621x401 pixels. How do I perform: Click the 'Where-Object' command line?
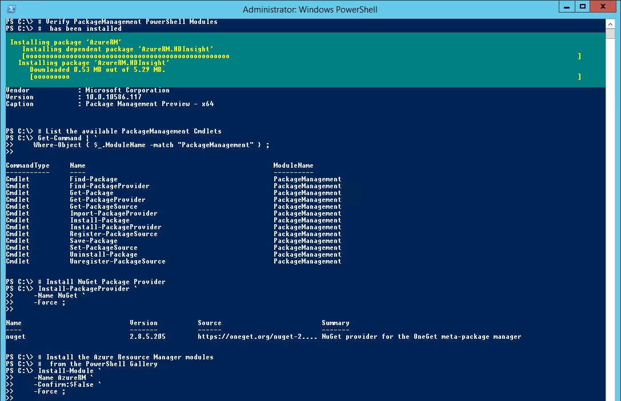pos(151,145)
